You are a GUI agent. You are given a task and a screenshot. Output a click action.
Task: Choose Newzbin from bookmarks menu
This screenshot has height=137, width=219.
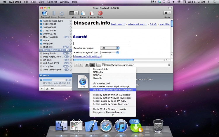[113, 78]
